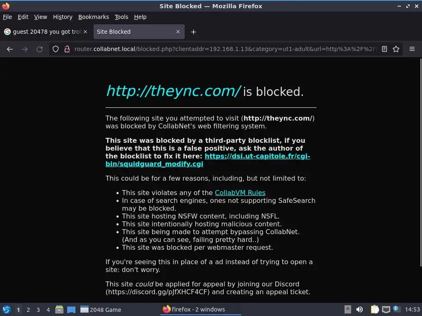Click the bold http://theync.com/ in first paragraph

click(x=278, y=118)
